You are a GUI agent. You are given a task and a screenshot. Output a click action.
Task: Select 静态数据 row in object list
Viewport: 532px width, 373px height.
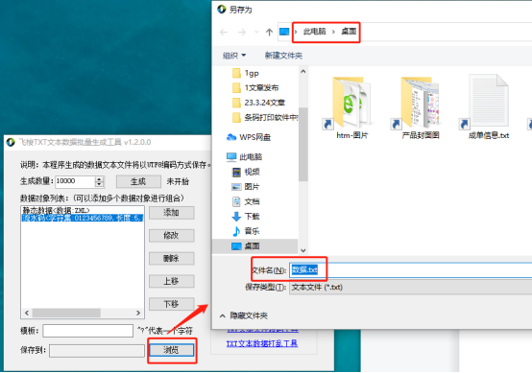tap(83, 210)
